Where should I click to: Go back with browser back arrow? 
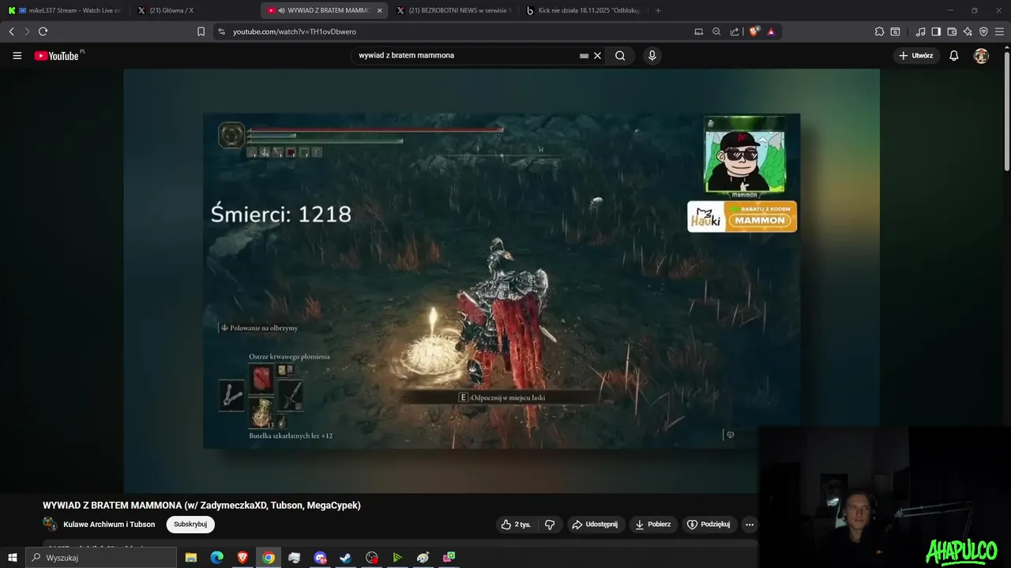tap(11, 32)
